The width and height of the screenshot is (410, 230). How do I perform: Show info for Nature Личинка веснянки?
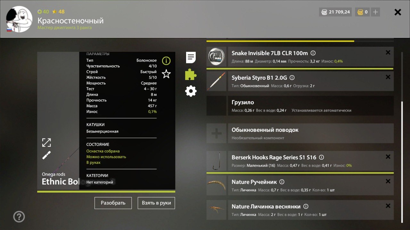(x=306, y=206)
